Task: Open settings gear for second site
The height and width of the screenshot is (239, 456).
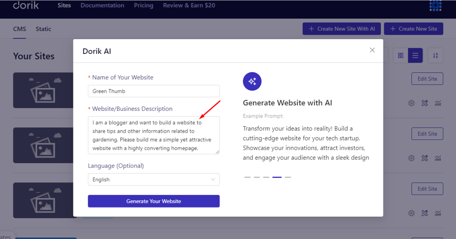Action: click(411, 158)
